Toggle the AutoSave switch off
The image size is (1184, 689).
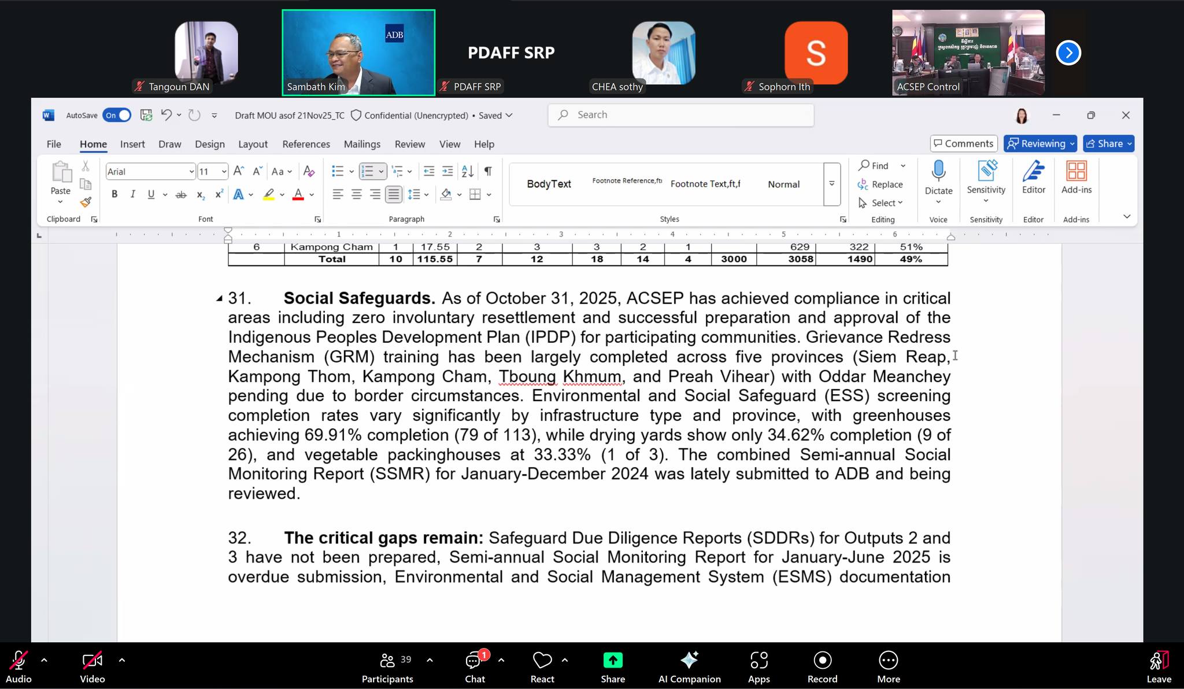coord(117,115)
